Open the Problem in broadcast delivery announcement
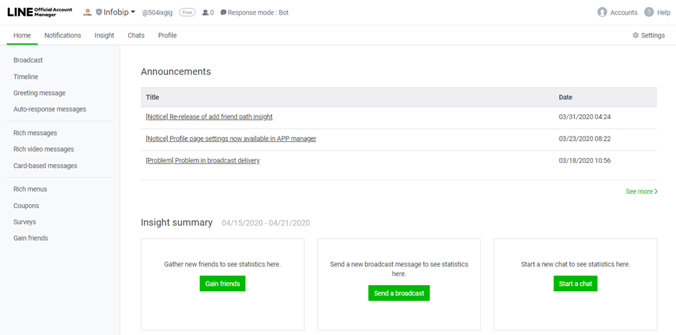The height and width of the screenshot is (335, 676). [203, 161]
